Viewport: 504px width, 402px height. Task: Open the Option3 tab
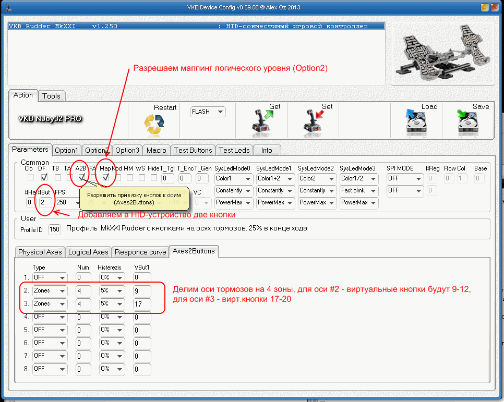click(127, 150)
